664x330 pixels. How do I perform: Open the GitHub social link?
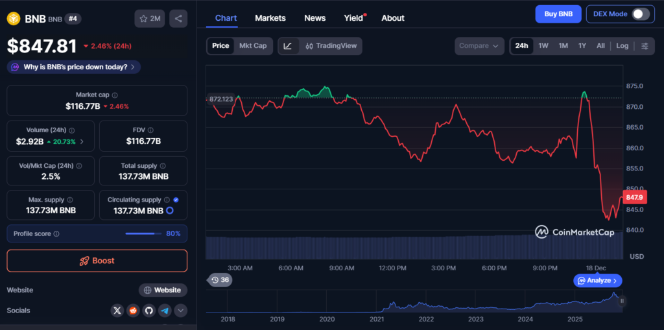(148, 311)
